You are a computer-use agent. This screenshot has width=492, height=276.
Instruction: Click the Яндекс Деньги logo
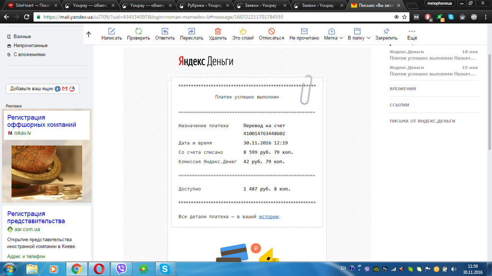206,61
